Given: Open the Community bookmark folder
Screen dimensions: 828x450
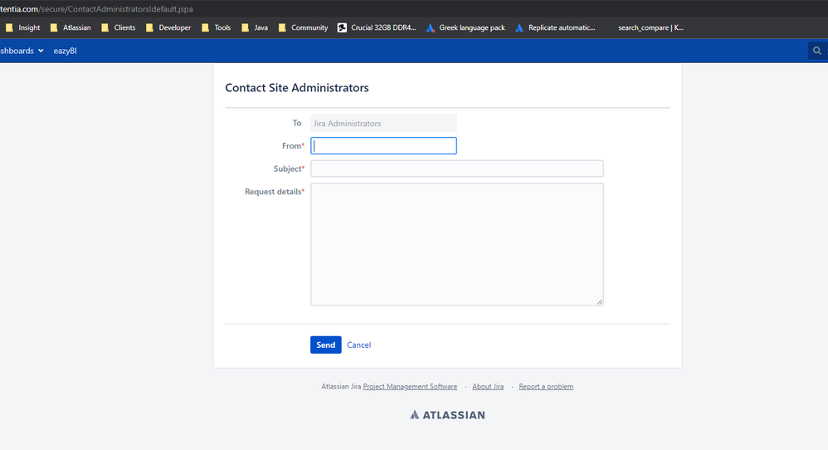Looking at the screenshot, I should 303,27.
